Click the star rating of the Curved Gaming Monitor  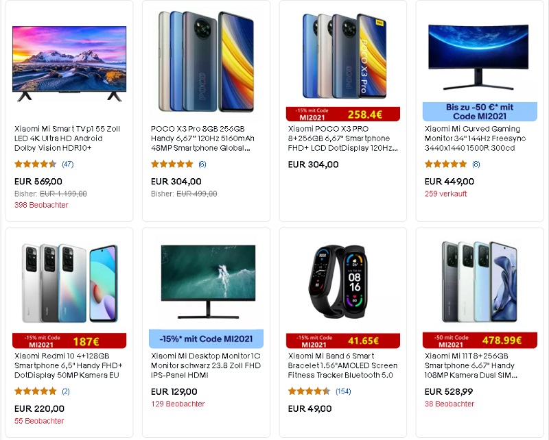pyautogui.click(x=445, y=164)
